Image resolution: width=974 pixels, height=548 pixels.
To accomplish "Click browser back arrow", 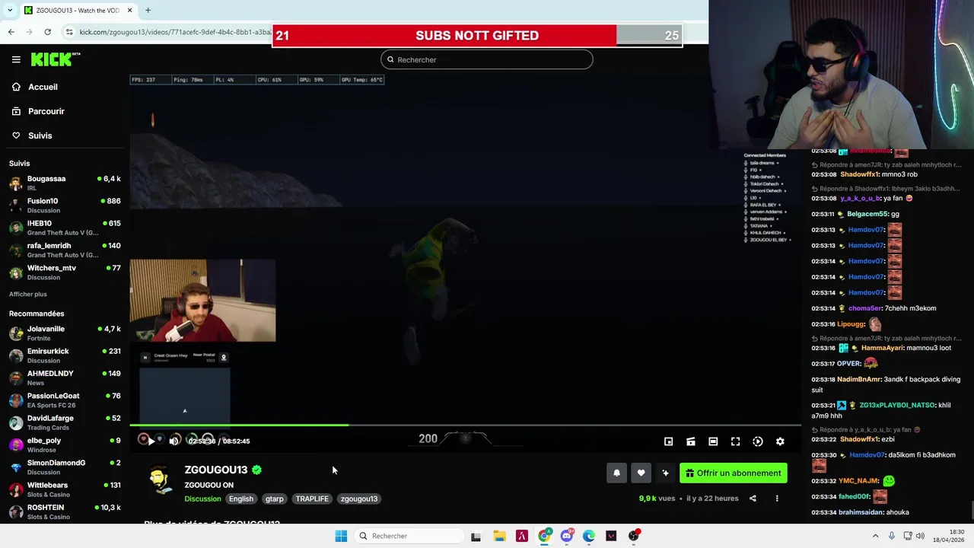I will 11,32.
